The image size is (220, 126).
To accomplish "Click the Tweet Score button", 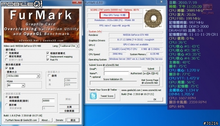I will (107, 96).
